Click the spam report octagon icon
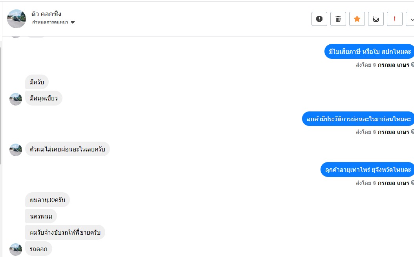 (319, 19)
